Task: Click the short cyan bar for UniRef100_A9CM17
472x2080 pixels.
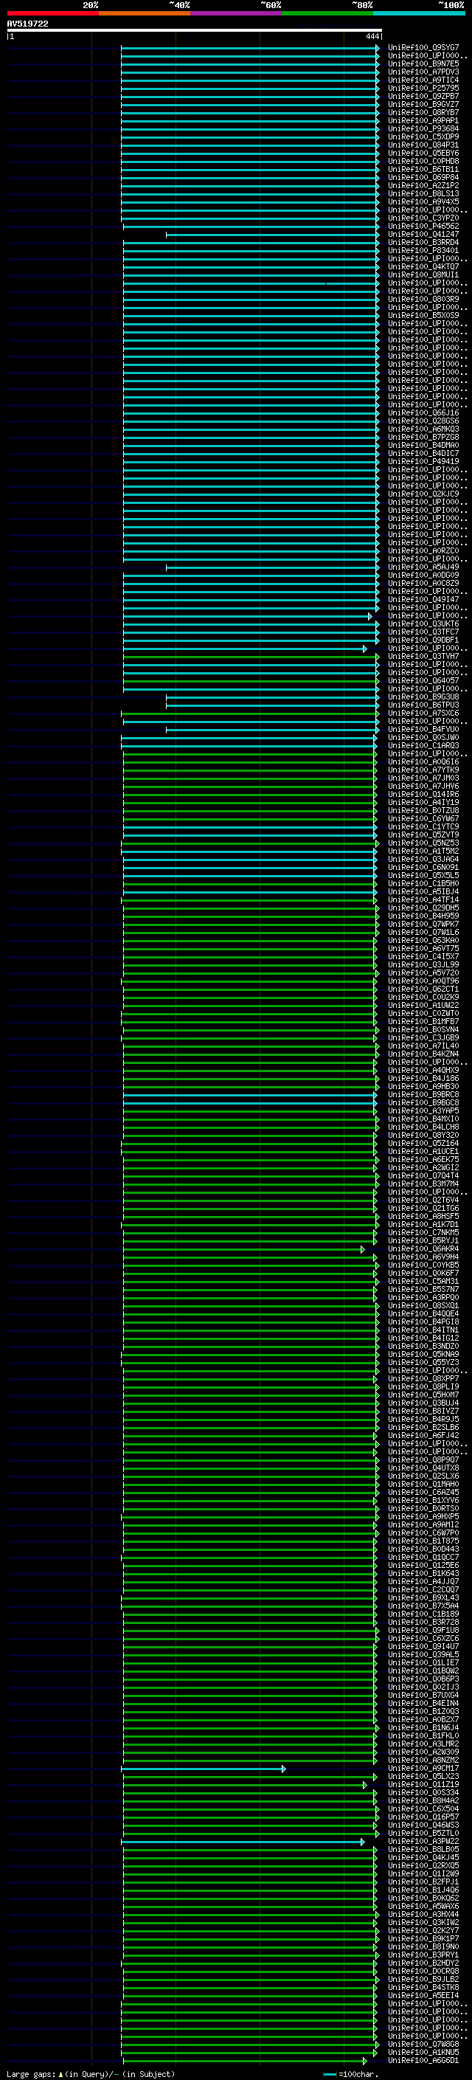Action: pos(204,1769)
